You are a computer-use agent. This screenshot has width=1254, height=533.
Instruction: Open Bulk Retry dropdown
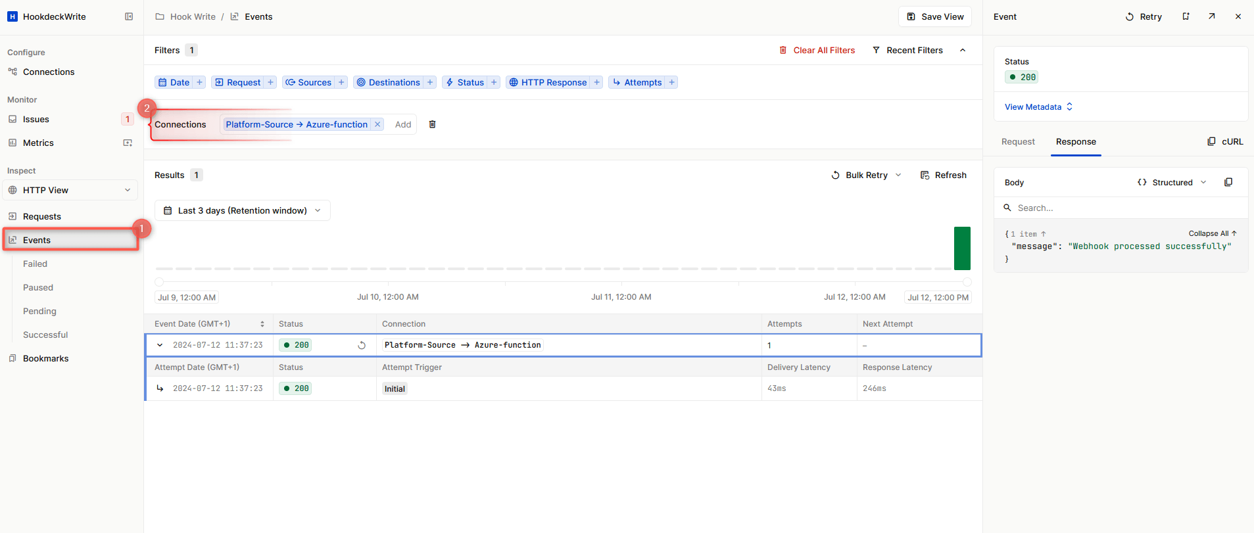pyautogui.click(x=866, y=175)
